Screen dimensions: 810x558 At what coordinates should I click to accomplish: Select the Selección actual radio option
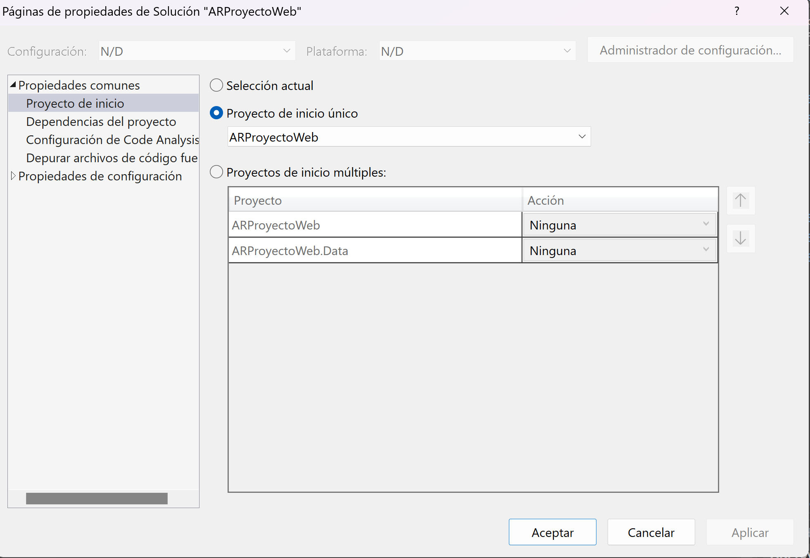tap(216, 85)
